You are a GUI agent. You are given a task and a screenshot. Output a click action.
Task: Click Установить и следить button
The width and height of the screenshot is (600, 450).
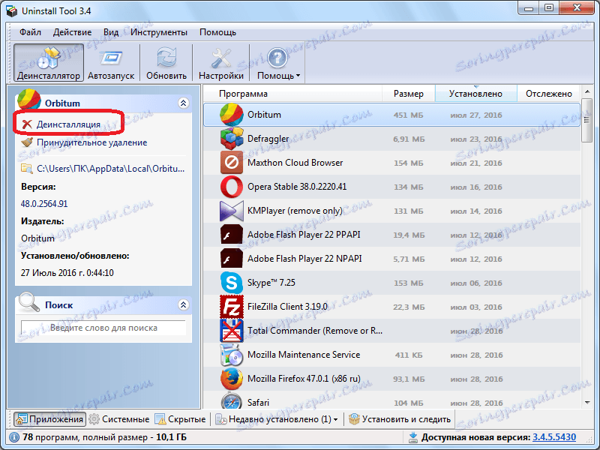(x=400, y=419)
